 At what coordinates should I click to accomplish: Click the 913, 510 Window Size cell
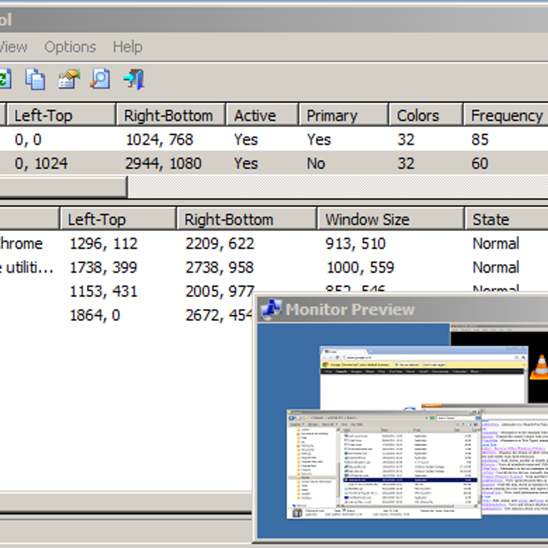click(x=355, y=243)
